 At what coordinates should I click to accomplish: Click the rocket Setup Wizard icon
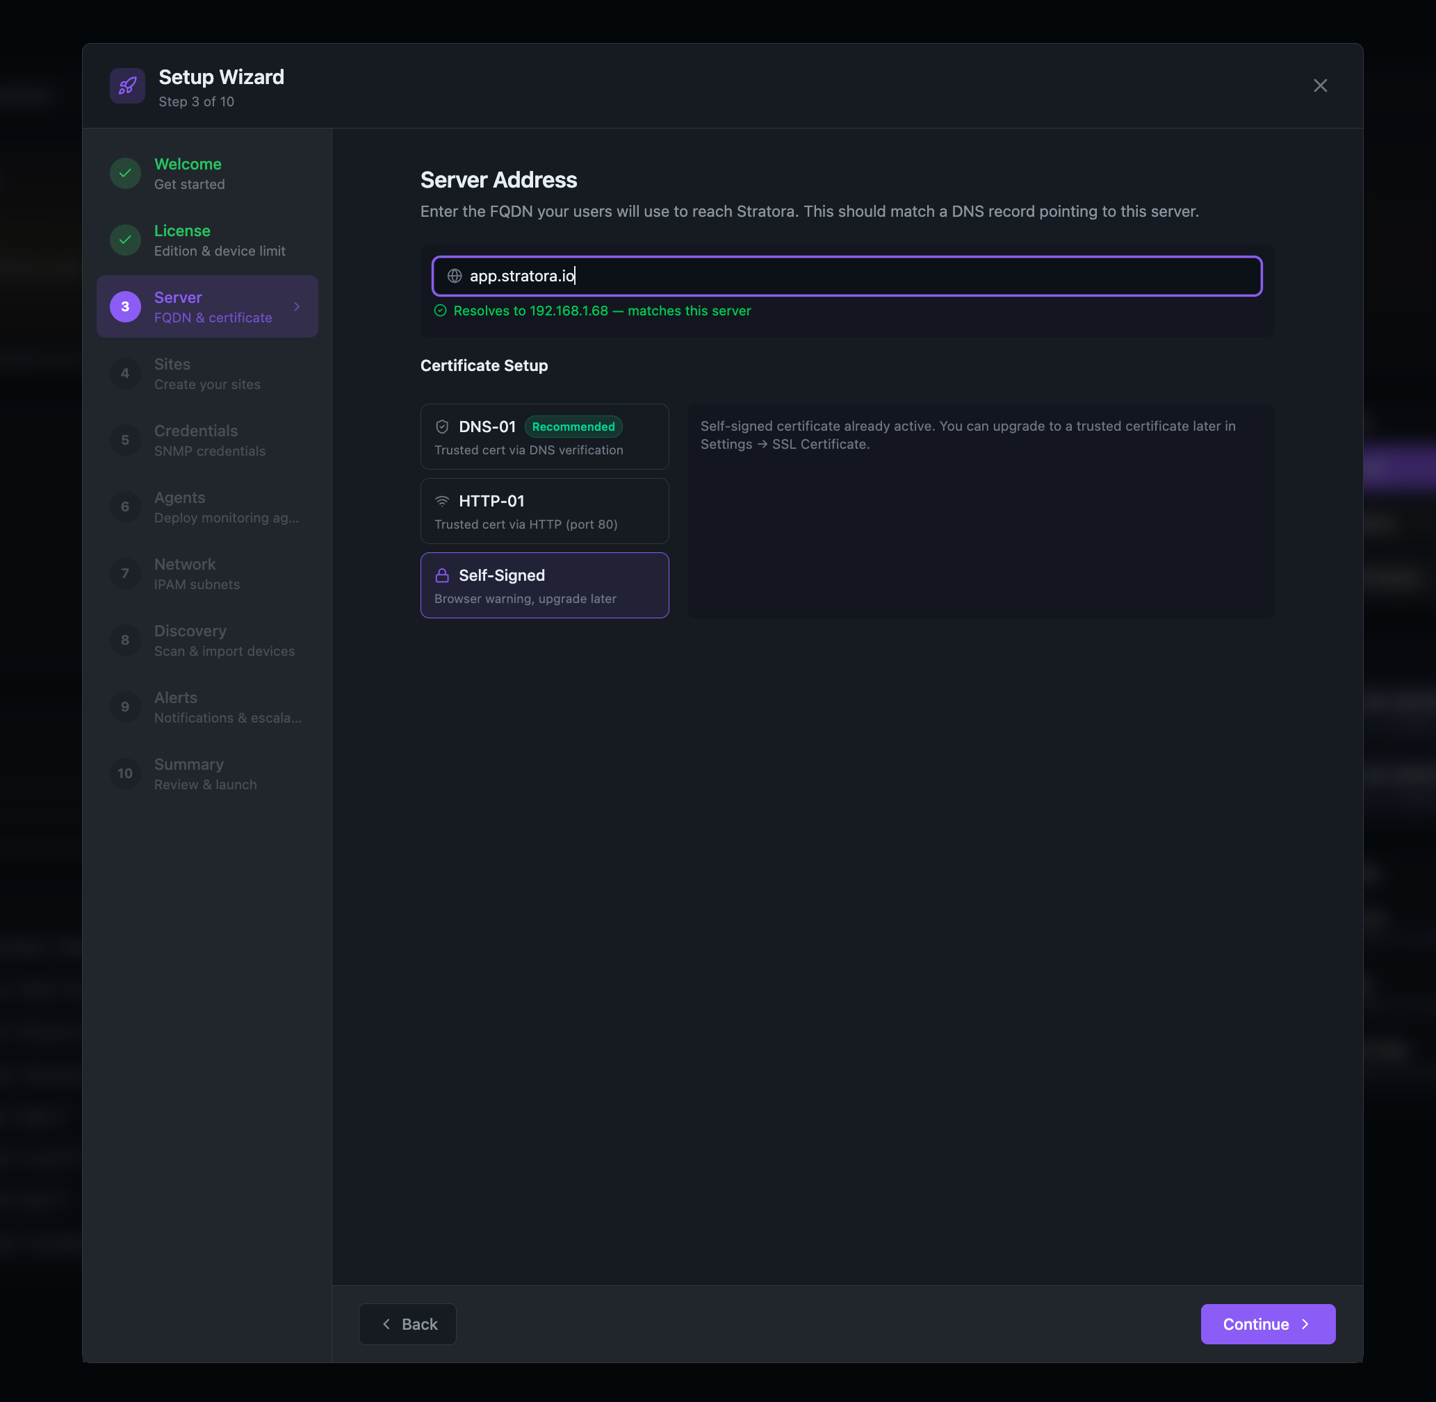pyautogui.click(x=127, y=85)
